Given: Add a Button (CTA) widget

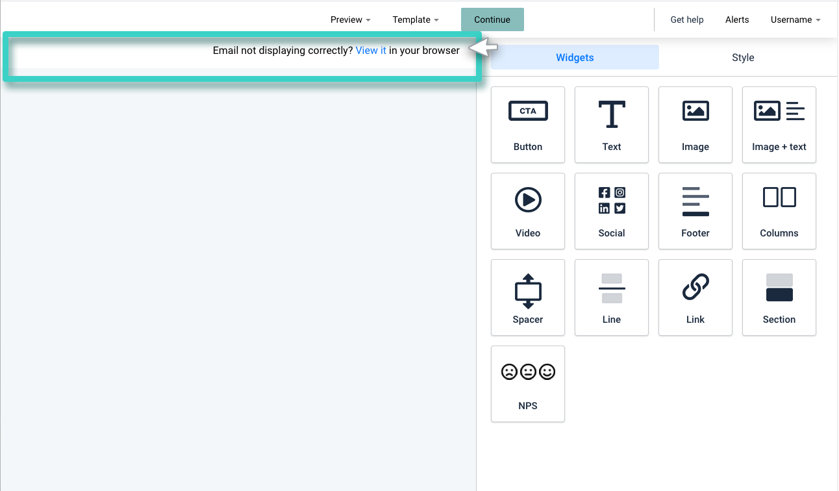Looking at the screenshot, I should [x=528, y=125].
